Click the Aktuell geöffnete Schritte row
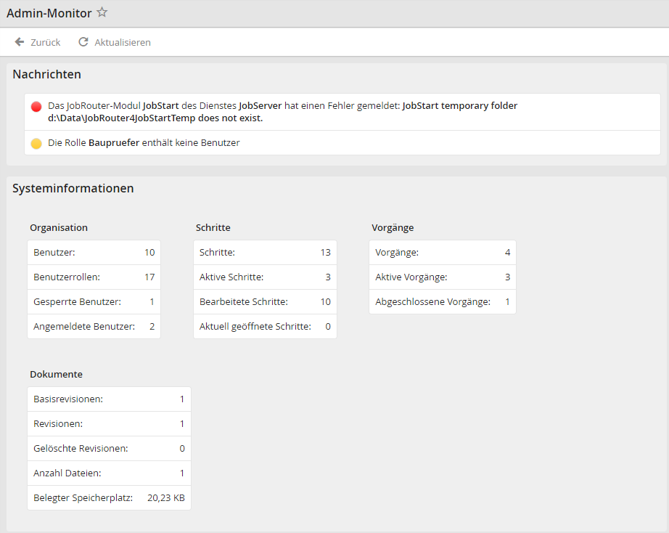Viewport: 669px width, 533px height. (x=265, y=327)
